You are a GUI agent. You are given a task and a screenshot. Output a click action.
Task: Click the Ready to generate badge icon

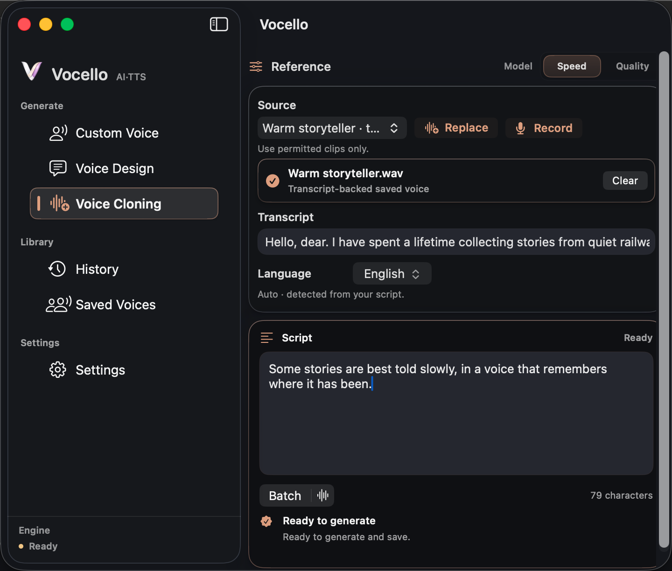pyautogui.click(x=266, y=521)
